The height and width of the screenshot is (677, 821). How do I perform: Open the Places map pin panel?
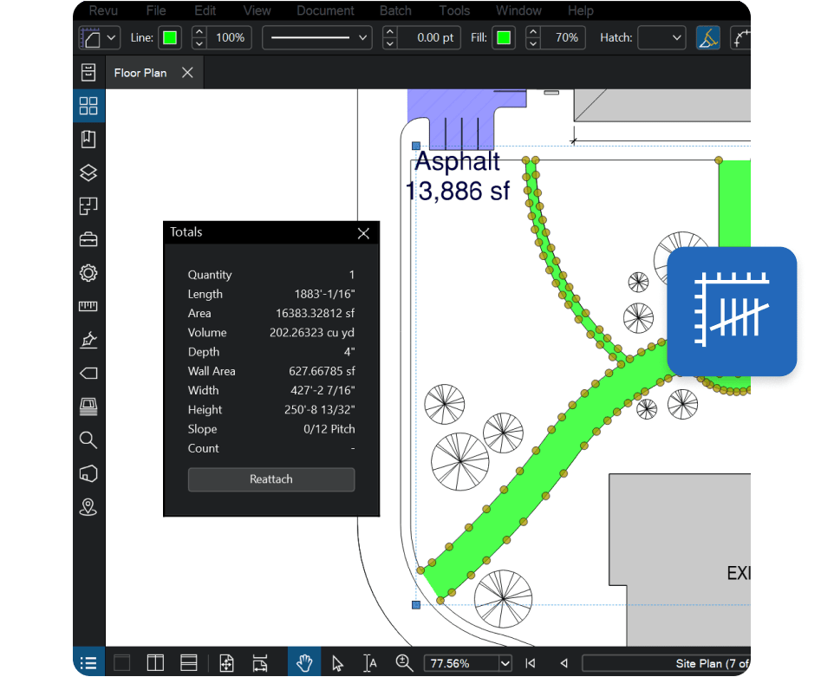(88, 507)
